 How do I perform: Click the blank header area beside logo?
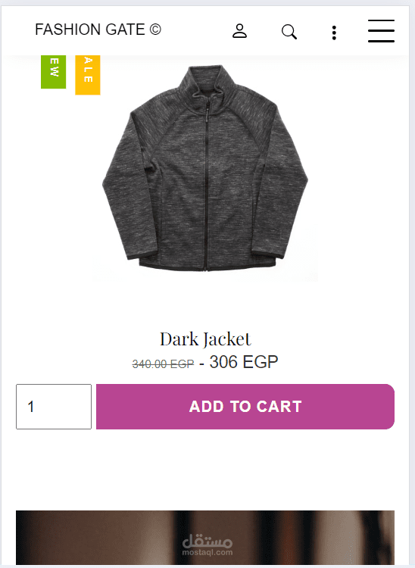pyautogui.click(x=195, y=31)
